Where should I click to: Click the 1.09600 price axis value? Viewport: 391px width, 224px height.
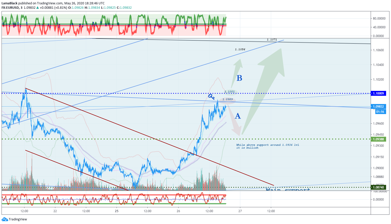(x=378, y=124)
